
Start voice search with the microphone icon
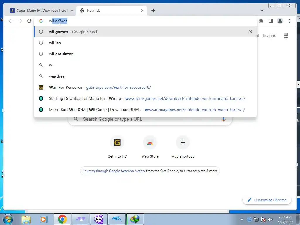click(x=224, y=119)
